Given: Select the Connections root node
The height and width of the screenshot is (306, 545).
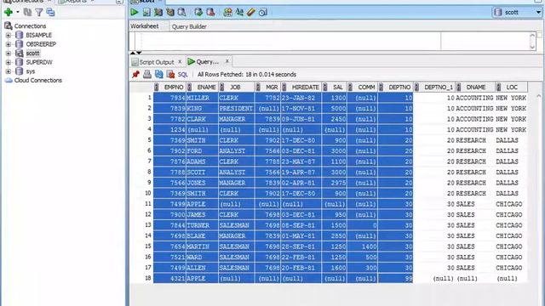Looking at the screenshot, I should tap(30, 26).
